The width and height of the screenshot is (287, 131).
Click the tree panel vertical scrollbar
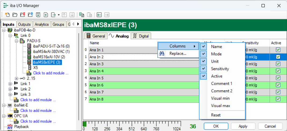coord(79,76)
